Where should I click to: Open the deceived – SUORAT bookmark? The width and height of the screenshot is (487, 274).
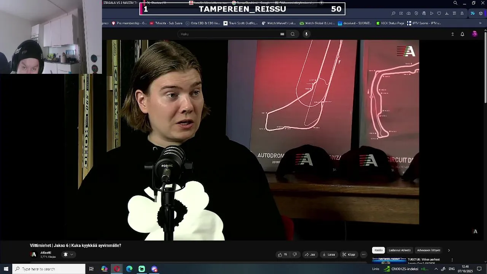355,23
